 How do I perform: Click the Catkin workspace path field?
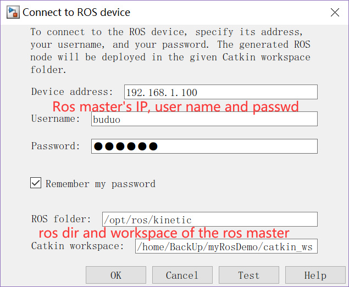pos(226,246)
